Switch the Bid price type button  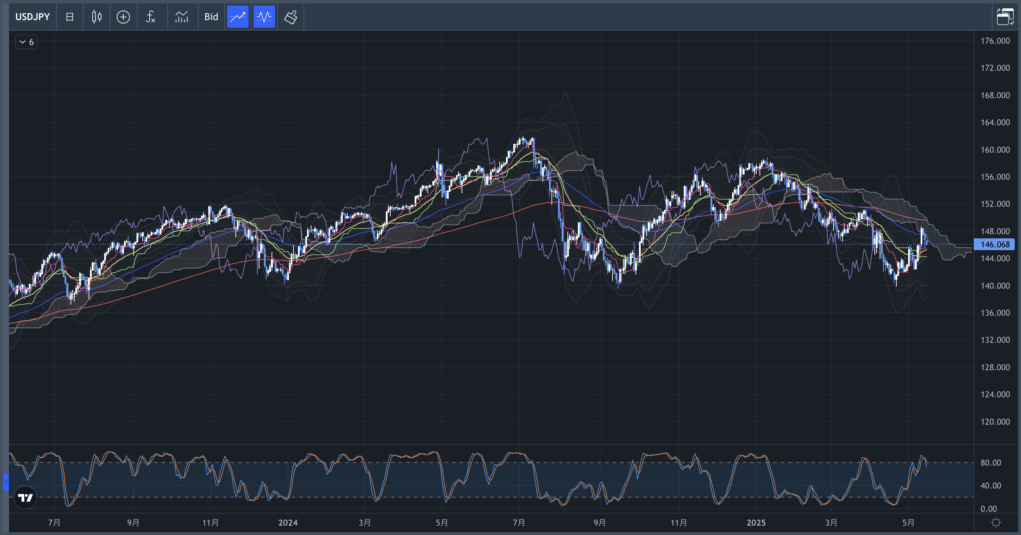211,17
